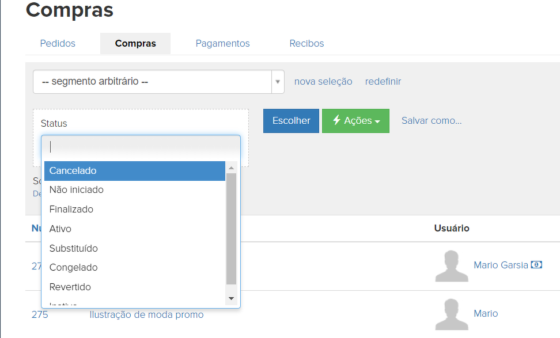The image size is (560, 338).
Task: Click the nova seleção link
Action: (323, 82)
